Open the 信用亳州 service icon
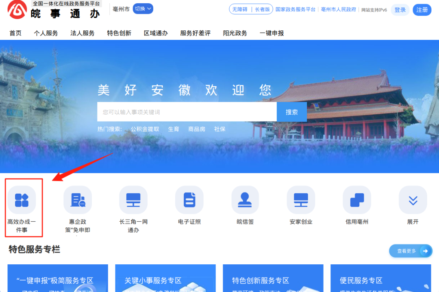The image size is (439, 292). tap(357, 200)
